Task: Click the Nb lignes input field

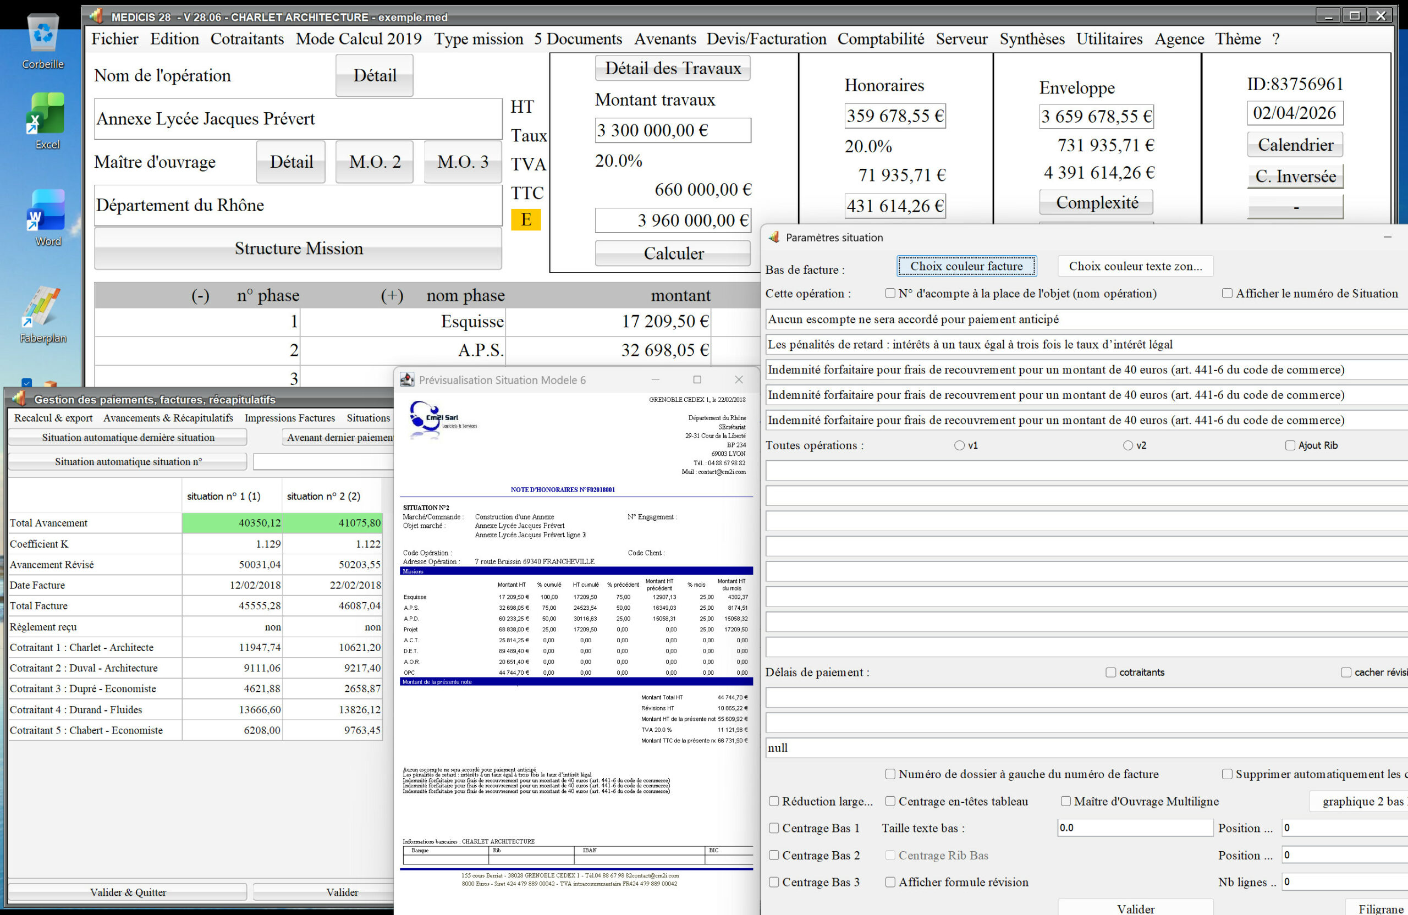Action: click(x=1345, y=882)
